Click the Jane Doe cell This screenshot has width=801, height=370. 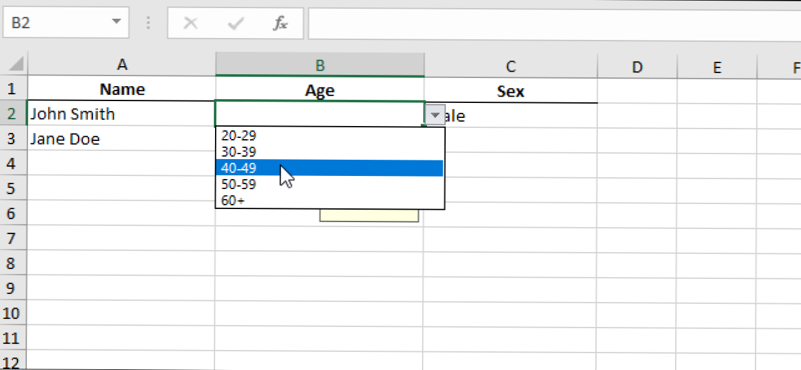coord(122,139)
